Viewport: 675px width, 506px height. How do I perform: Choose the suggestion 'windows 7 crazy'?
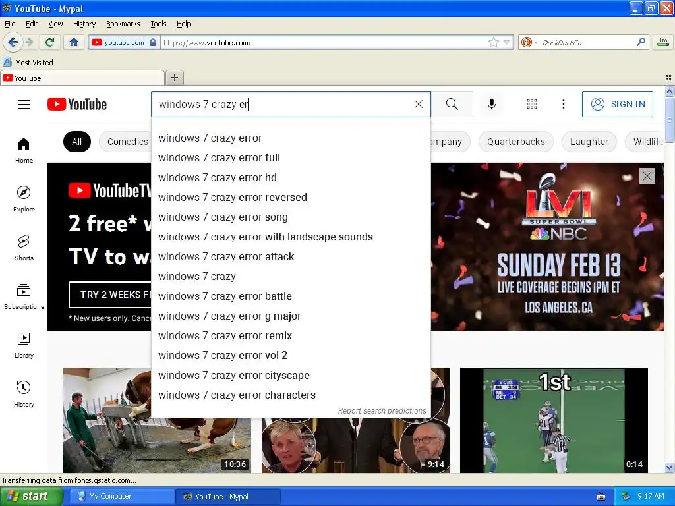pyautogui.click(x=291, y=277)
